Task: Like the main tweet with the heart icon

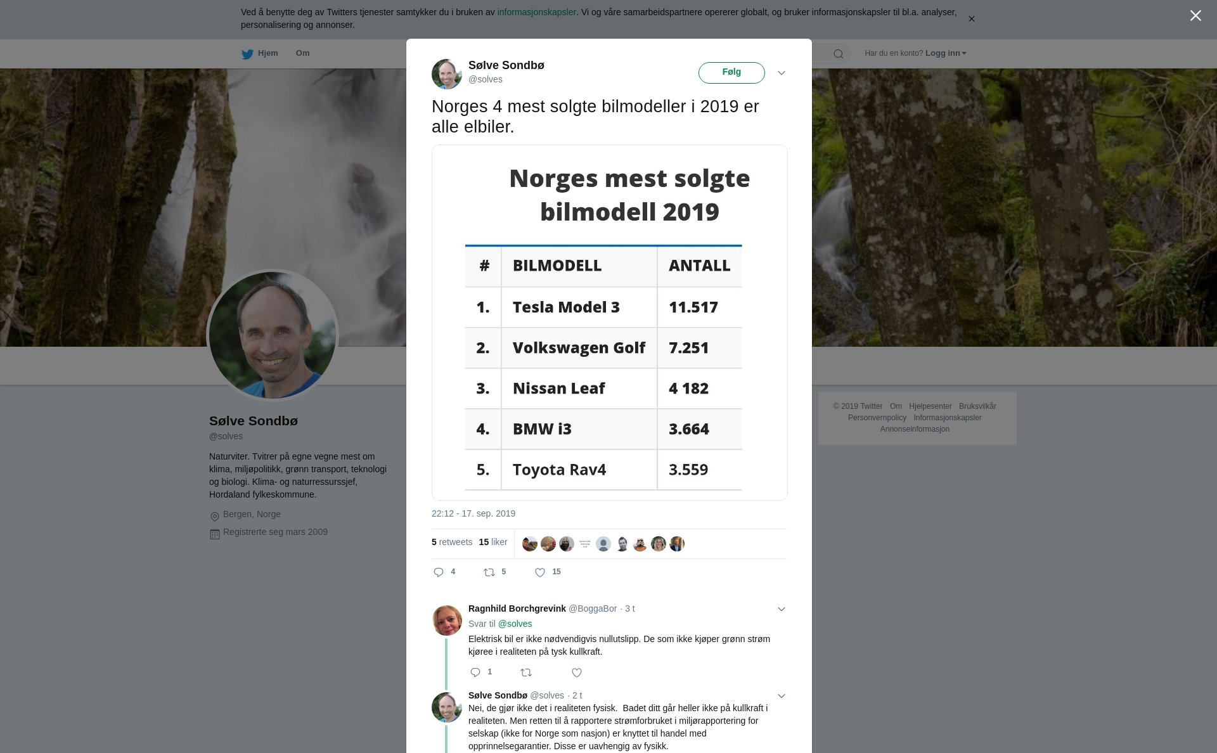Action: coord(540,572)
